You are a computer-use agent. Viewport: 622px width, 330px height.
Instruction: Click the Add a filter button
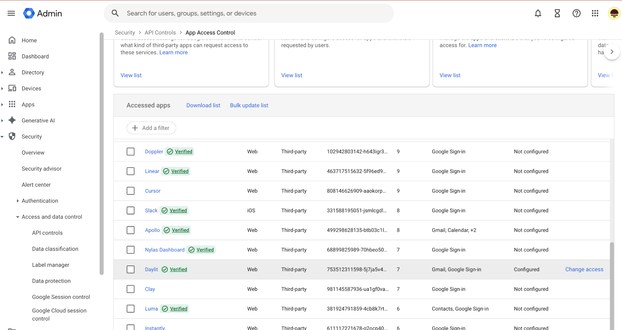(x=151, y=128)
